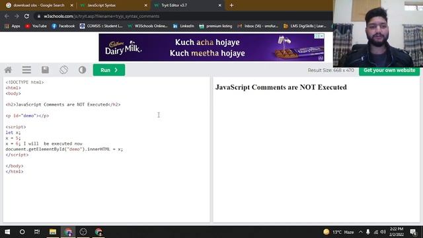Screen dimensions: 423x238
Task: Change editor orientation with the rotate icon
Action: (63, 70)
